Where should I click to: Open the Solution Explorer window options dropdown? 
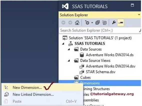click(139, 15)
